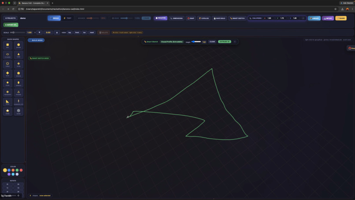Screen dimensions: 355x200
Task: Export the model as STL
Action: coord(11,25)
